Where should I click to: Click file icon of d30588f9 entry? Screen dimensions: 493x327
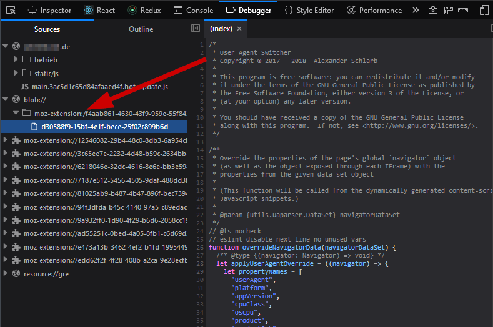pyautogui.click(x=34, y=127)
